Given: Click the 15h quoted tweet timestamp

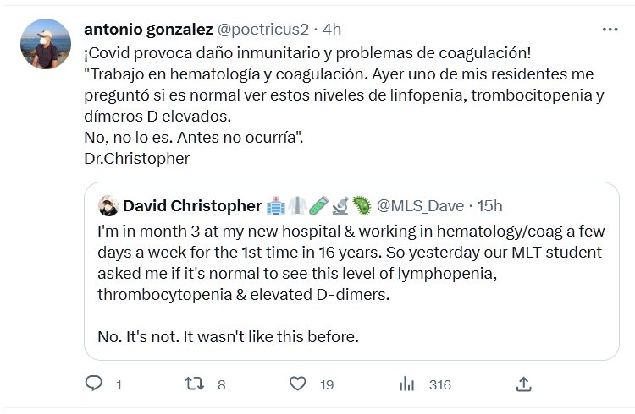Looking at the screenshot, I should 488,206.
